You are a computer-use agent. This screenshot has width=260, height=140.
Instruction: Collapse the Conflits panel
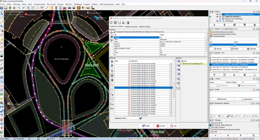[210, 90]
